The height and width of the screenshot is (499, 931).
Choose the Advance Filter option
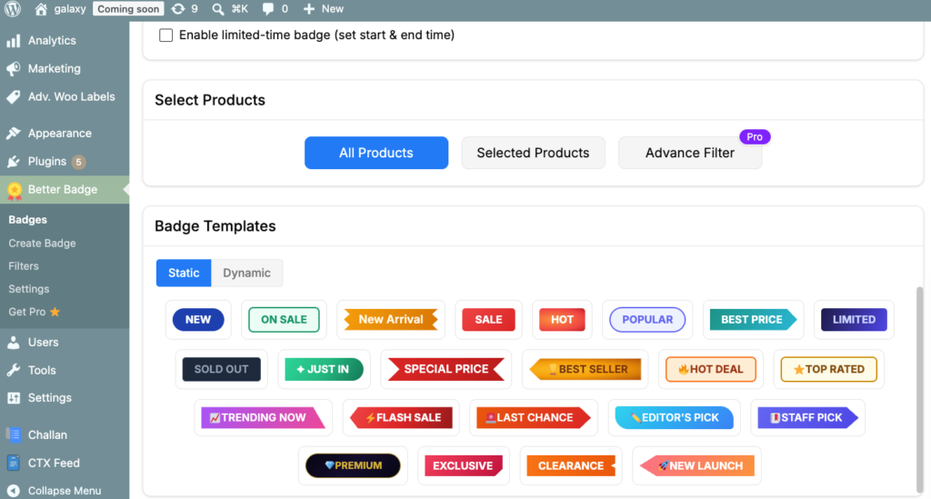[690, 153]
